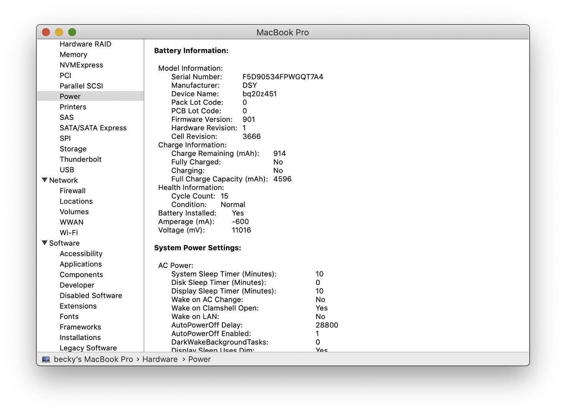Open Volumes under Network
566x414 pixels.
[74, 212]
